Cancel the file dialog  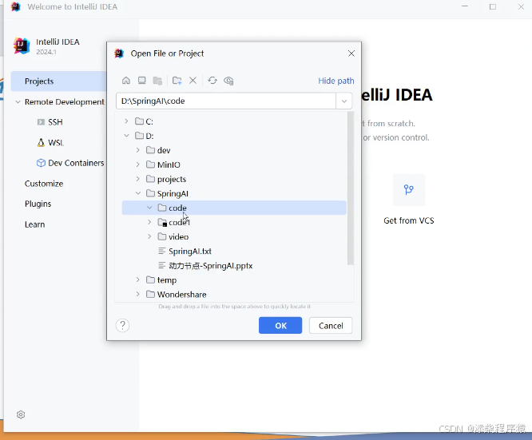pos(331,325)
